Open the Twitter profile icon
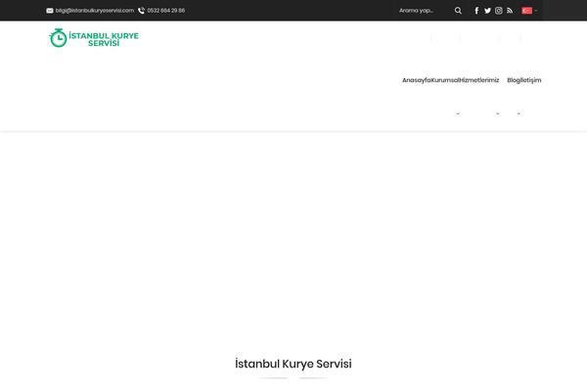587x391 pixels. coord(487,11)
